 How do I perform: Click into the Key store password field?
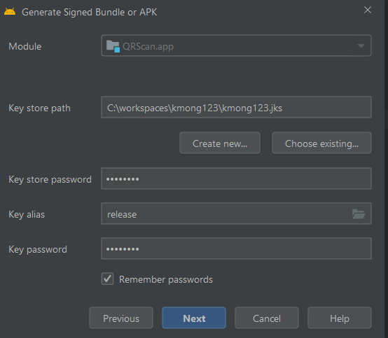pos(236,178)
